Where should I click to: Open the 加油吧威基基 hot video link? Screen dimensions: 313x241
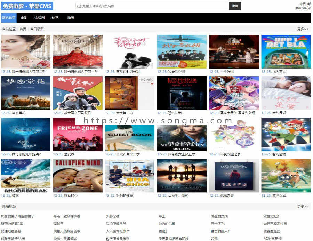11,231
